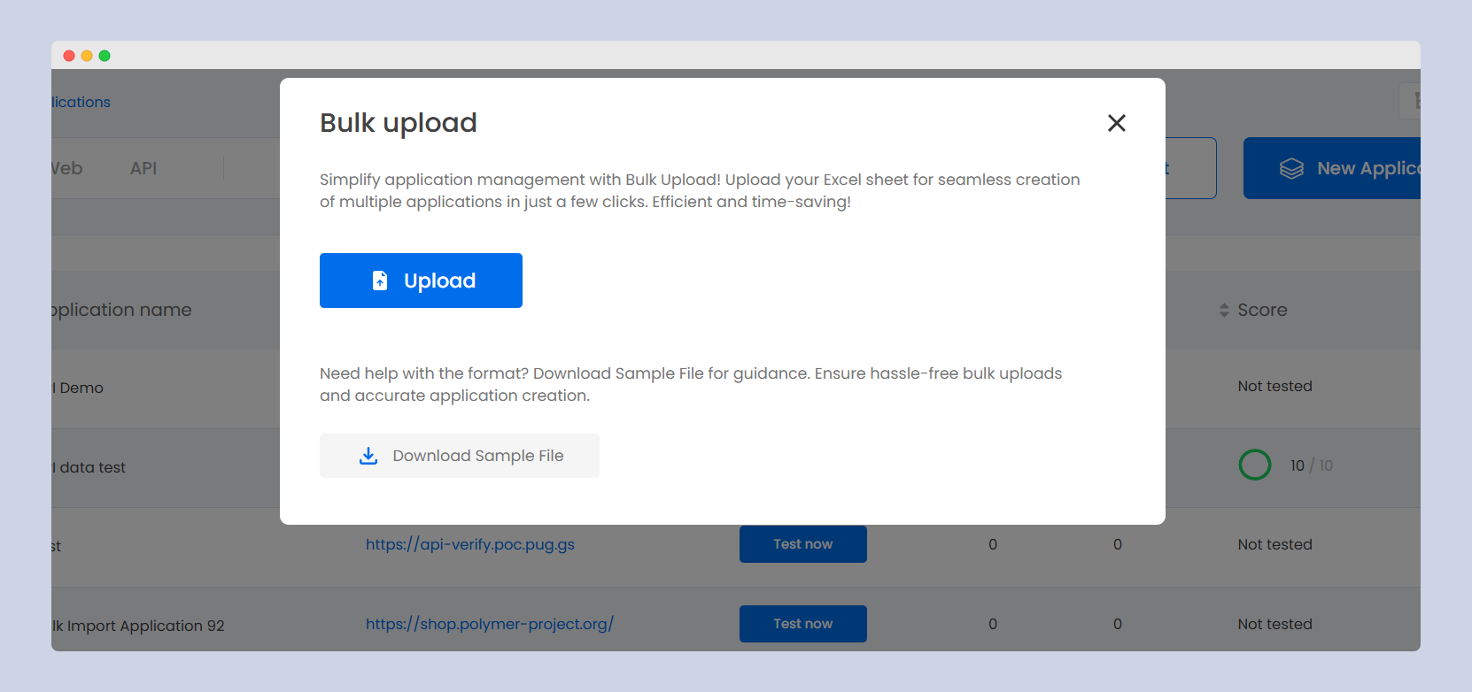Screen dimensions: 1472x692
Task: Open the shop.polymer-project.org link
Action: (x=490, y=624)
